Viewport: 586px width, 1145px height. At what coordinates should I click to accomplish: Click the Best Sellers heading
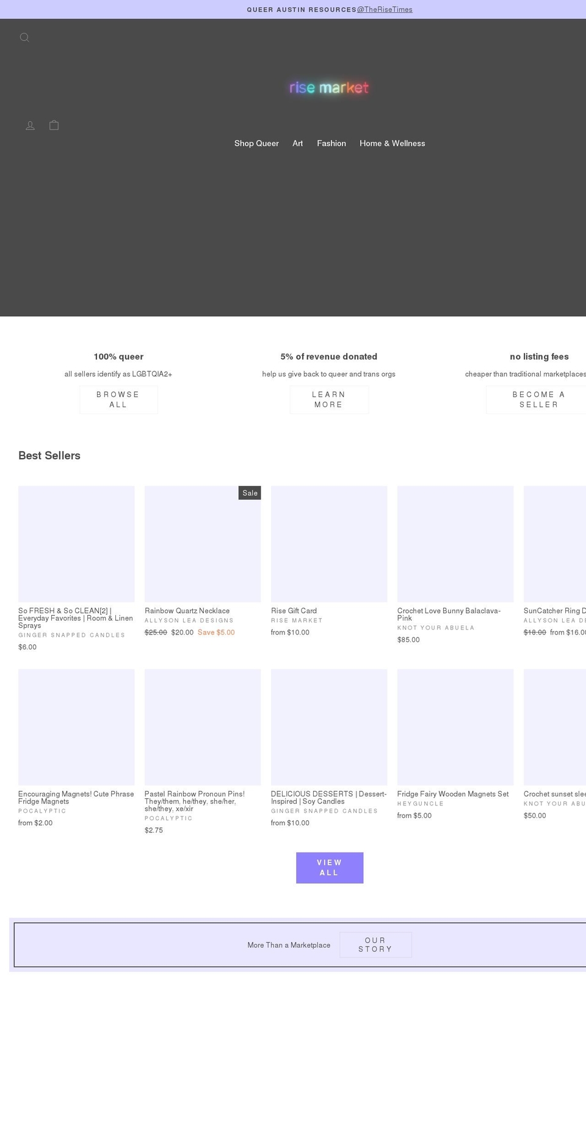coord(49,456)
